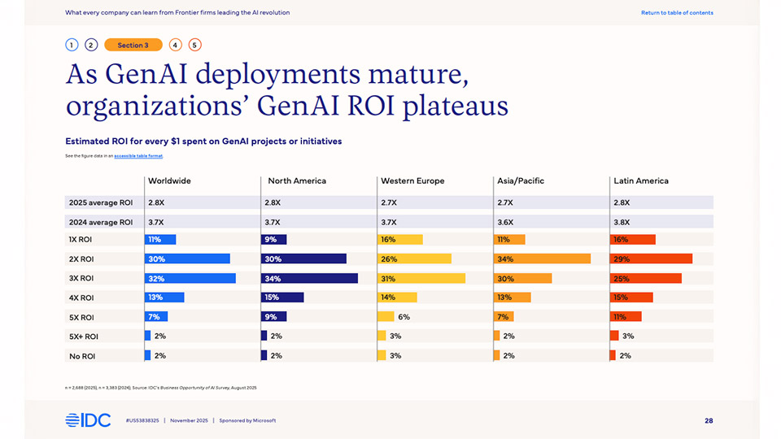The image size is (781, 439).
Task: Click Sponsored by Microsoft footer text
Action: (x=247, y=420)
